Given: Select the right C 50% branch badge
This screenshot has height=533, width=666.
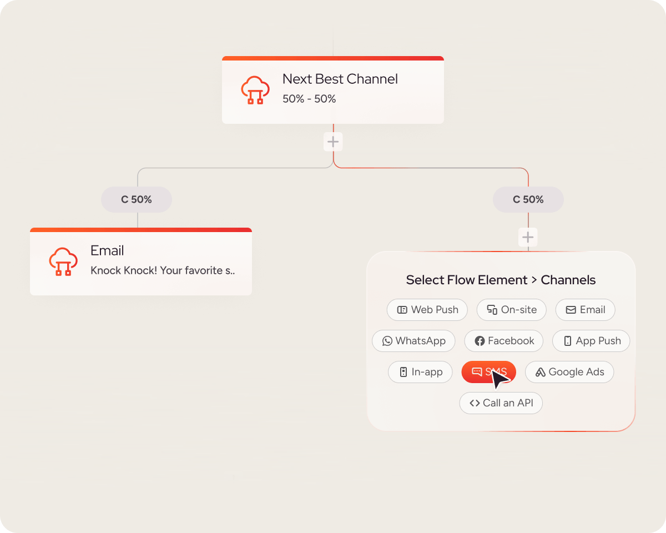Looking at the screenshot, I should tap(528, 199).
